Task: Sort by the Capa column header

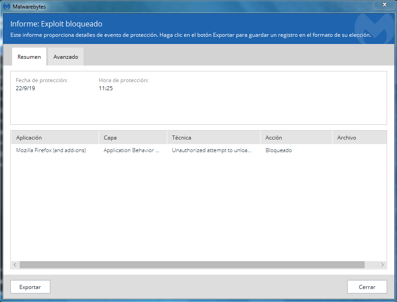Action: click(133, 138)
